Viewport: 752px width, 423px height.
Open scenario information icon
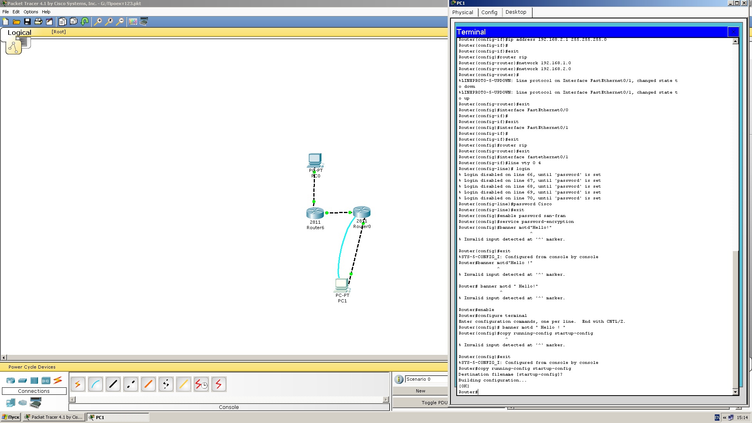[x=399, y=379]
